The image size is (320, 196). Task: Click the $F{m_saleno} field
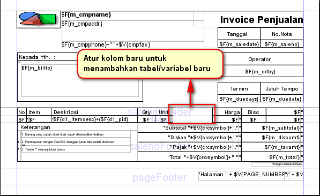pos(282,44)
